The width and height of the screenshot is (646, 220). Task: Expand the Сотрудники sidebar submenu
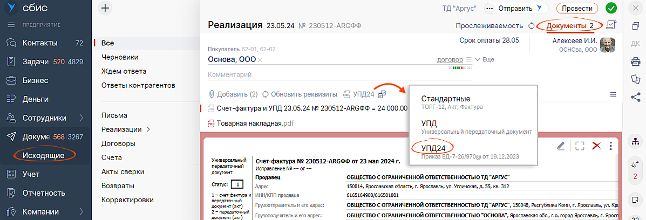click(x=81, y=118)
